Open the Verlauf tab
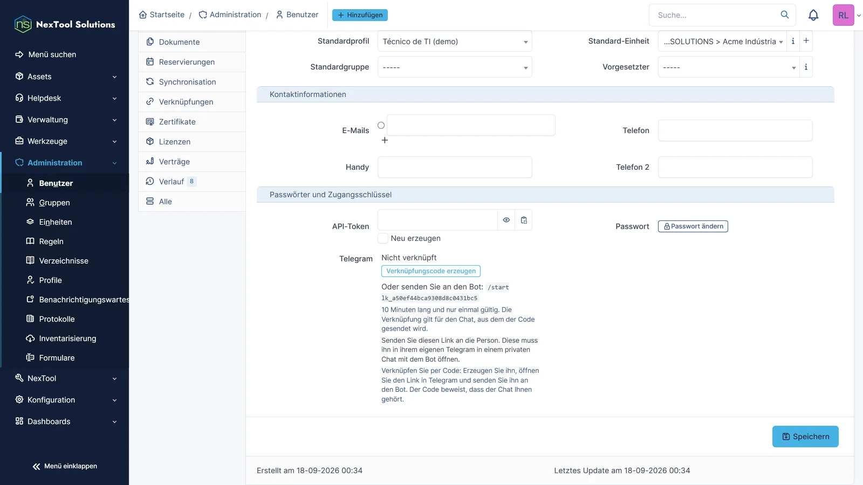The width and height of the screenshot is (863, 485). click(192, 182)
